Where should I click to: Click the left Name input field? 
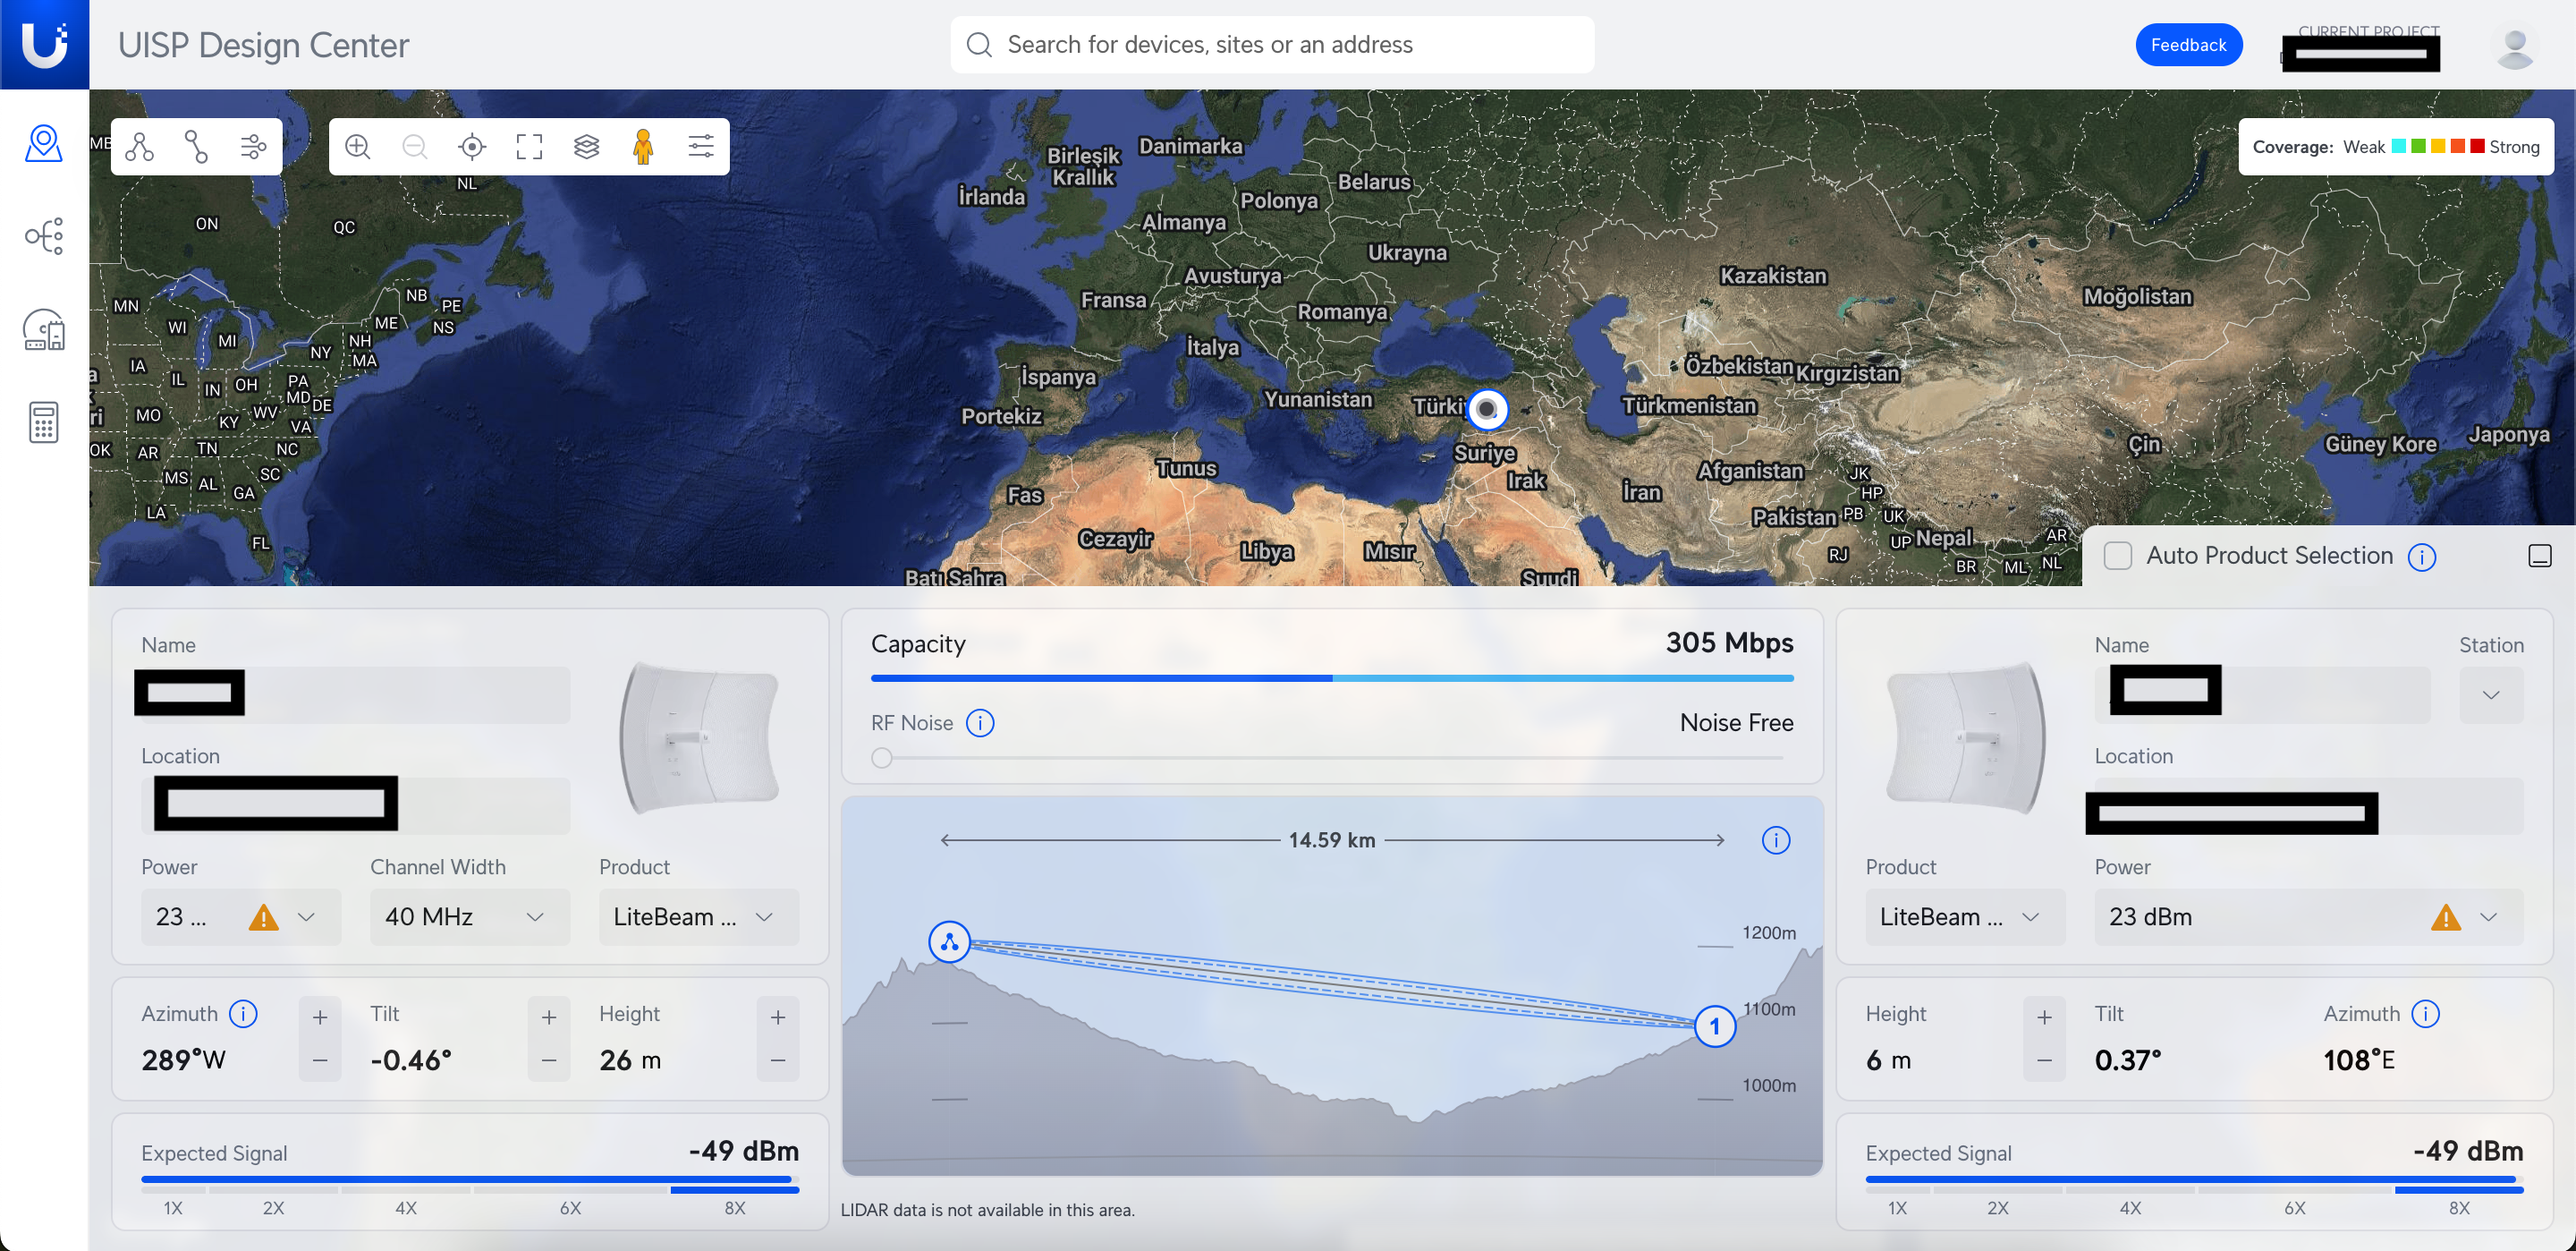[355, 694]
